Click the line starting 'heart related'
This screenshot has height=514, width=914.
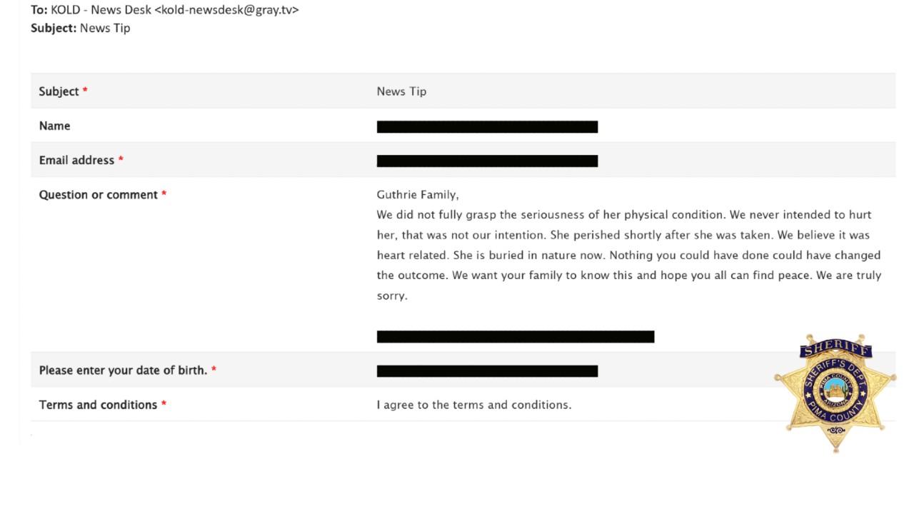click(628, 255)
